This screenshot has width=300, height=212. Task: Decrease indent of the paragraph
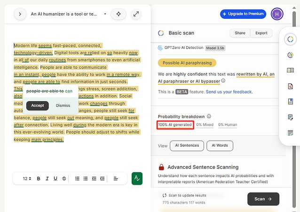coord(94,179)
